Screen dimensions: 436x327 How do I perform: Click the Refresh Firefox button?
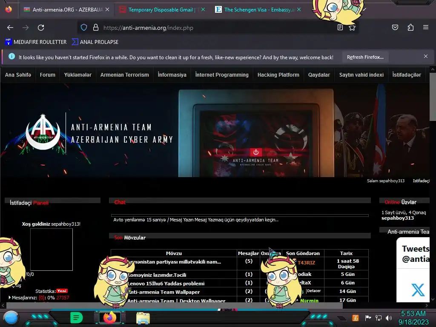365,57
